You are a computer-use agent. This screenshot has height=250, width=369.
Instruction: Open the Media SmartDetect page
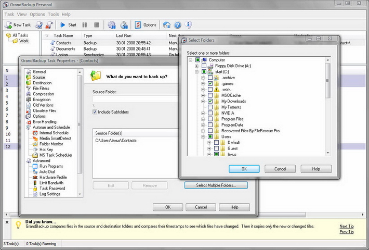click(x=55, y=139)
